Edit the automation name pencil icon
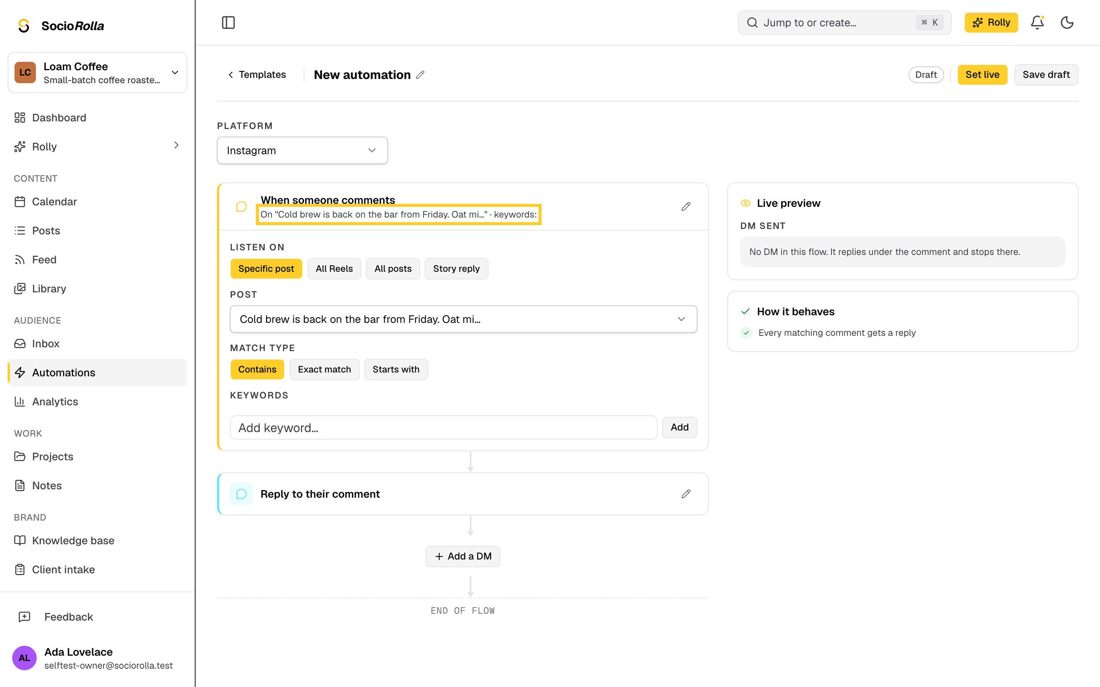 pyautogui.click(x=421, y=74)
